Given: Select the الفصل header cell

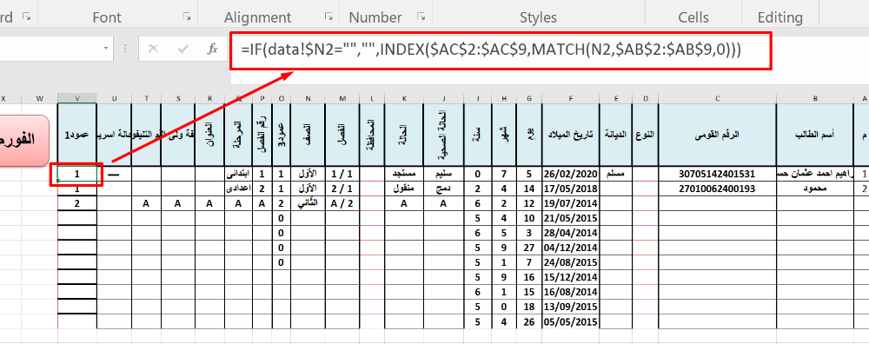Looking at the screenshot, I should [x=342, y=135].
